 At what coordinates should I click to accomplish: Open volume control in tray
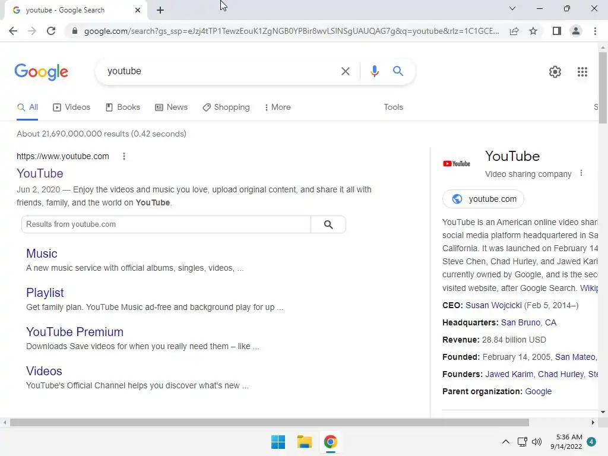point(537,442)
